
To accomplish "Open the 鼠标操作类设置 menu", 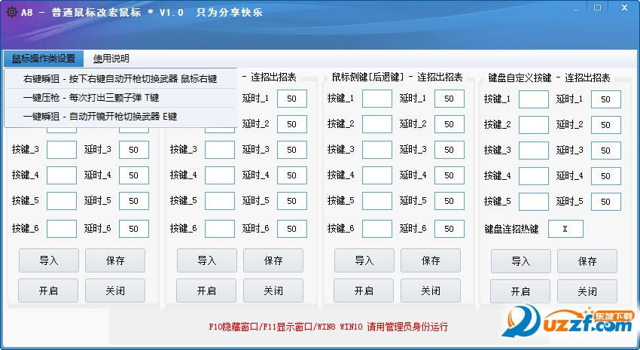I will click(43, 59).
